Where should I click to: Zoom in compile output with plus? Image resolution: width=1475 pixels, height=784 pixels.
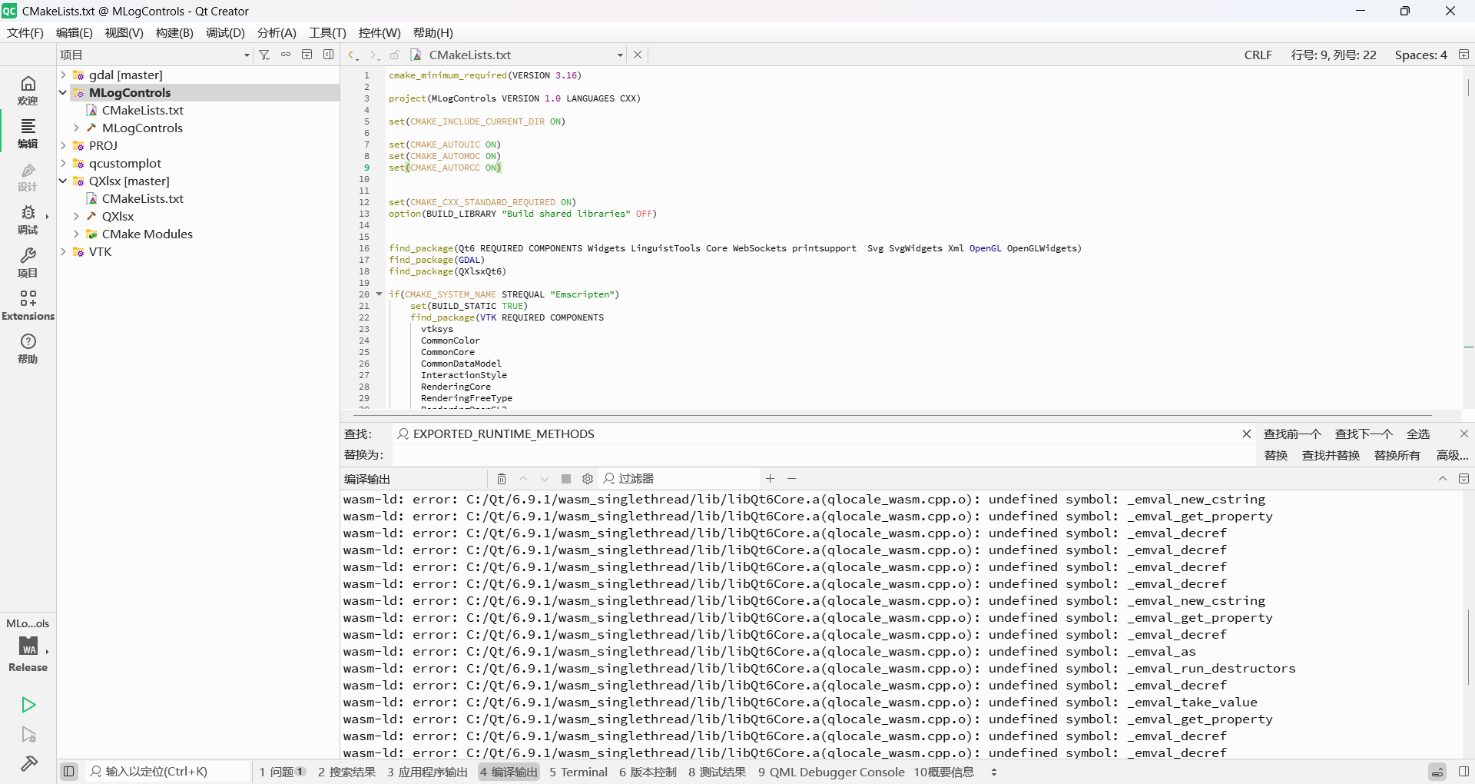(x=770, y=479)
